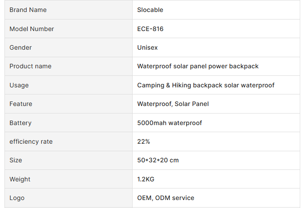Select the Battery label cell
Viewport: 302px width, 208px height.
coord(20,123)
